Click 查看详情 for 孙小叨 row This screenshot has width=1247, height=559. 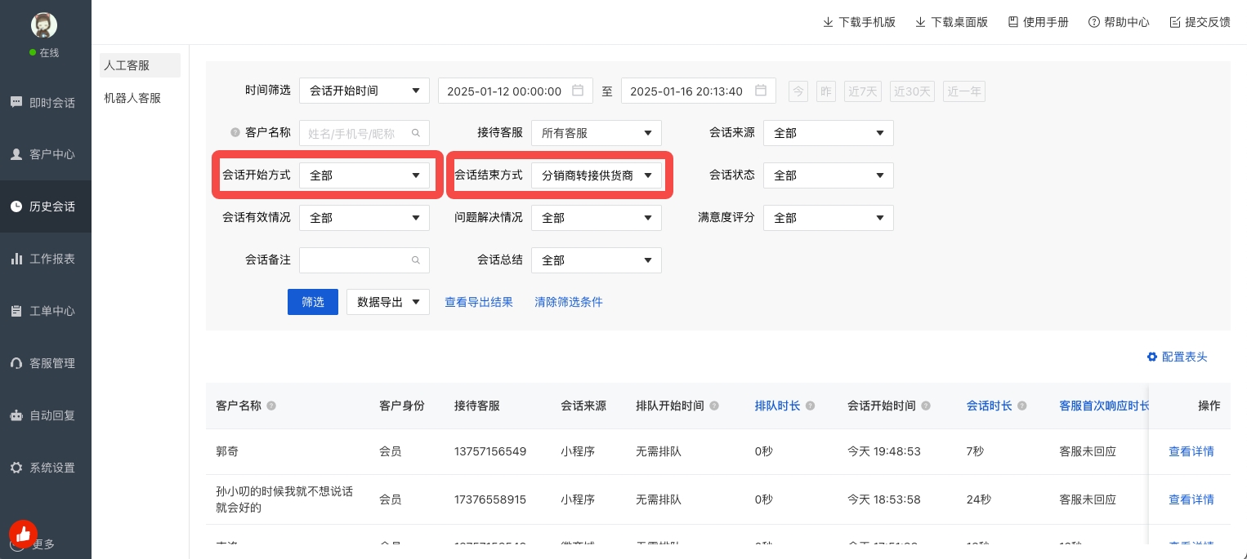(1191, 499)
